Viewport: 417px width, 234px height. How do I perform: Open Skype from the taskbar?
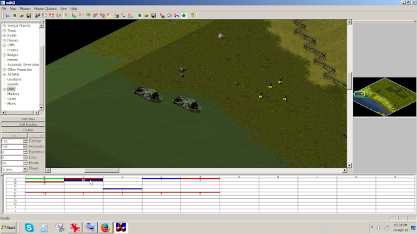point(29,227)
